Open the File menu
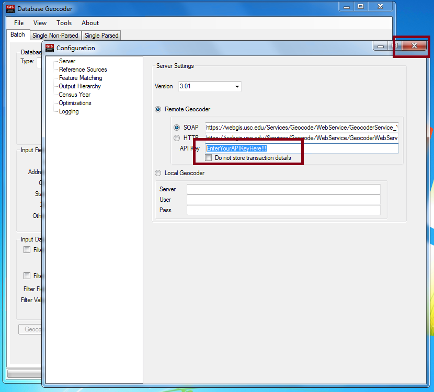 point(19,23)
